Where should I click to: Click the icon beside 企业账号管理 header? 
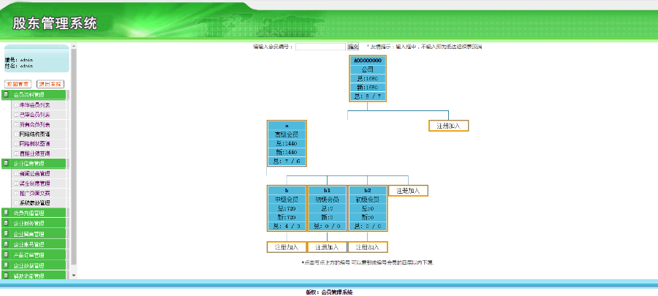pos(6,244)
